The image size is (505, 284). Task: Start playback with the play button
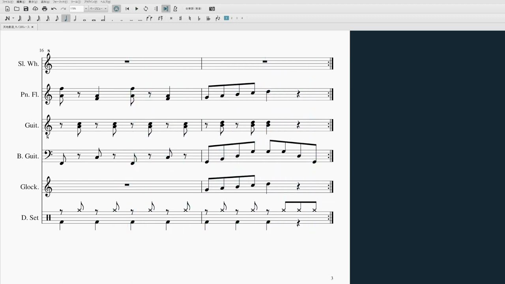[x=137, y=9]
